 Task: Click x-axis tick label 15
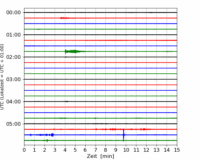[x=177, y=150]
